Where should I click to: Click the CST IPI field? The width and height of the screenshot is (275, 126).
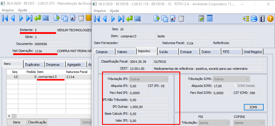pos(164,86)
